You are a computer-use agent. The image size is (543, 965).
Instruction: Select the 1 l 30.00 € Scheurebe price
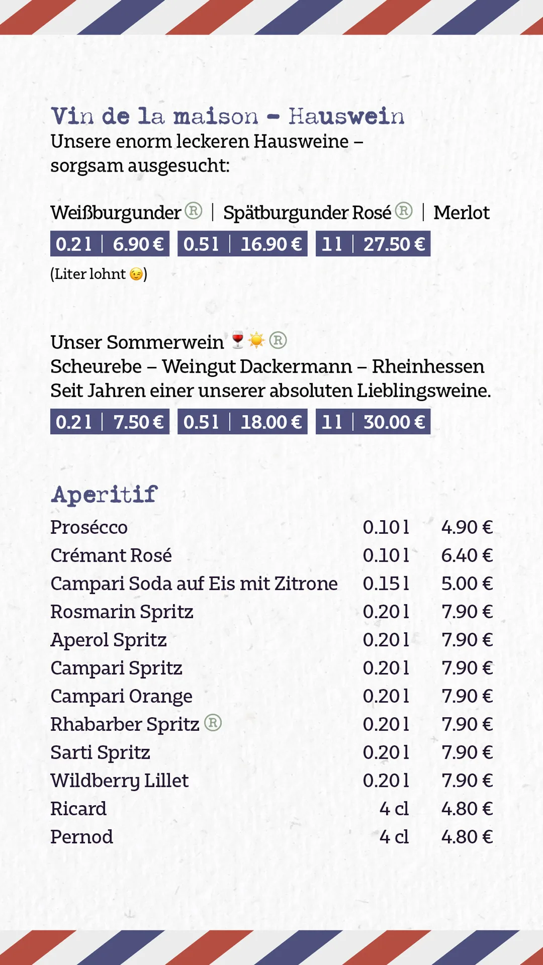[x=373, y=422]
